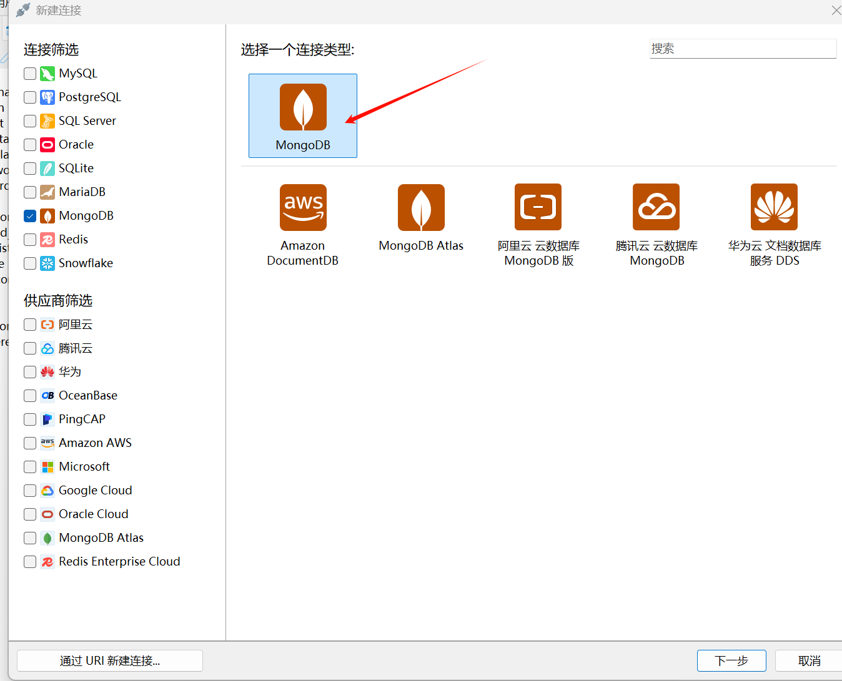Open 通过 URI 新建连接 button
The width and height of the screenshot is (842, 681).
tap(110, 660)
